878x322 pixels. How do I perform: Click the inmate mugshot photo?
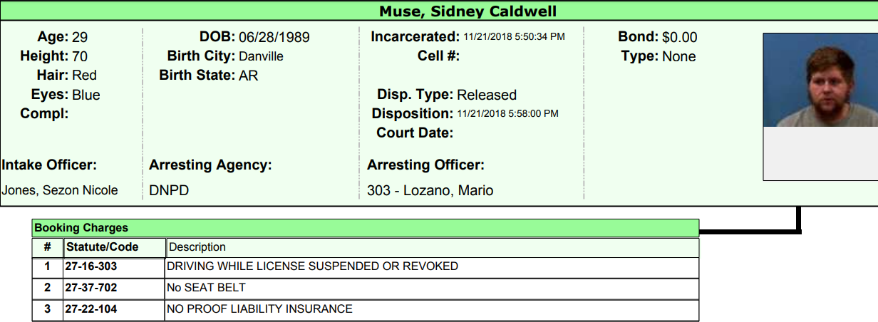820,80
